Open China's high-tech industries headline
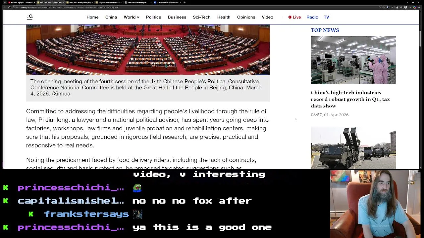424x238 pixels. 350,99
